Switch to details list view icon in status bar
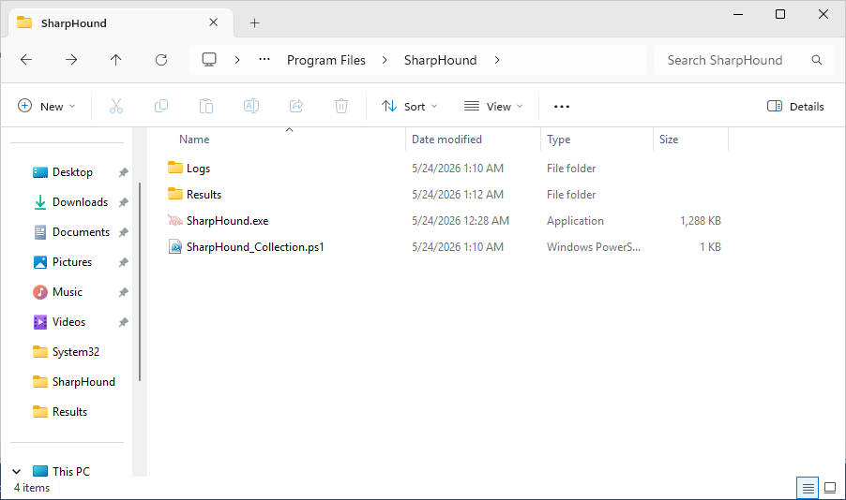846x500 pixels. (808, 488)
